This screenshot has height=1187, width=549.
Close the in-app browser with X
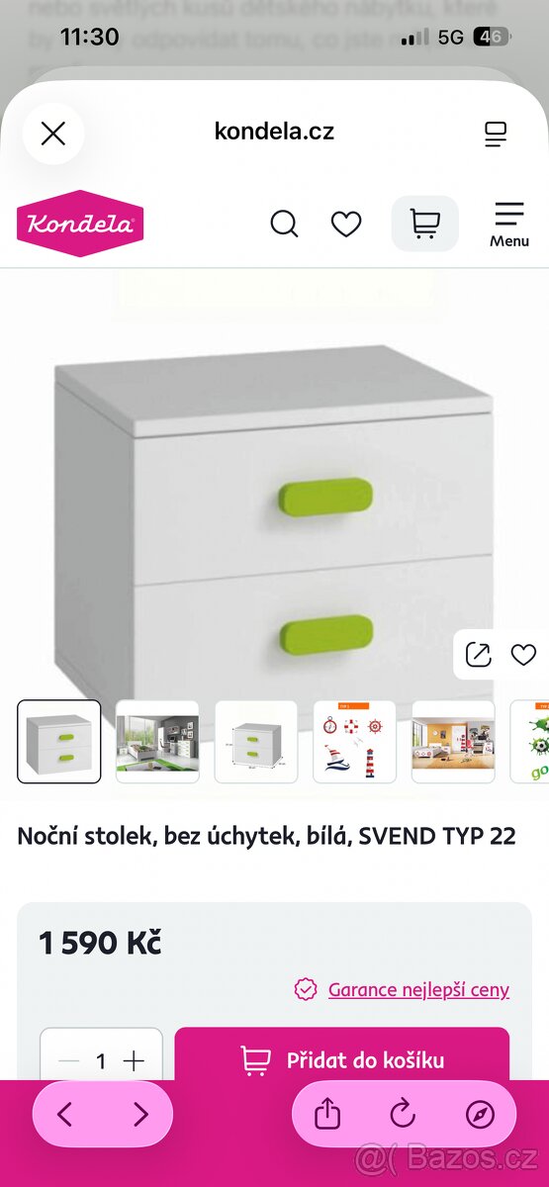coord(52,134)
